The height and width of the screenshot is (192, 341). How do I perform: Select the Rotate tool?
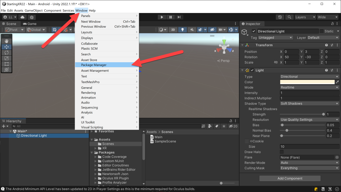(7, 53)
